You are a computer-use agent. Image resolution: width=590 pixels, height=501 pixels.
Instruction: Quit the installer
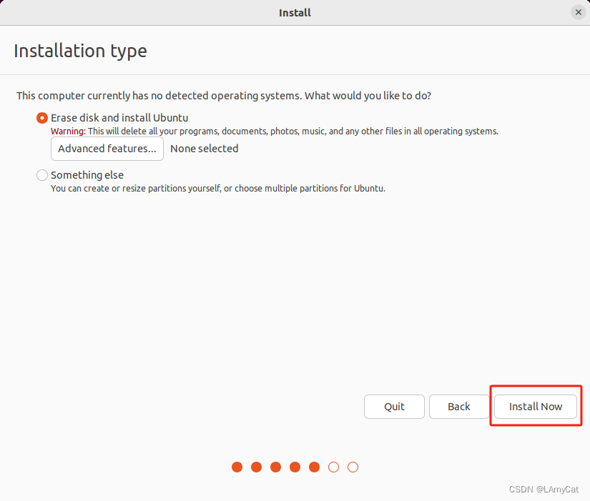[394, 406]
